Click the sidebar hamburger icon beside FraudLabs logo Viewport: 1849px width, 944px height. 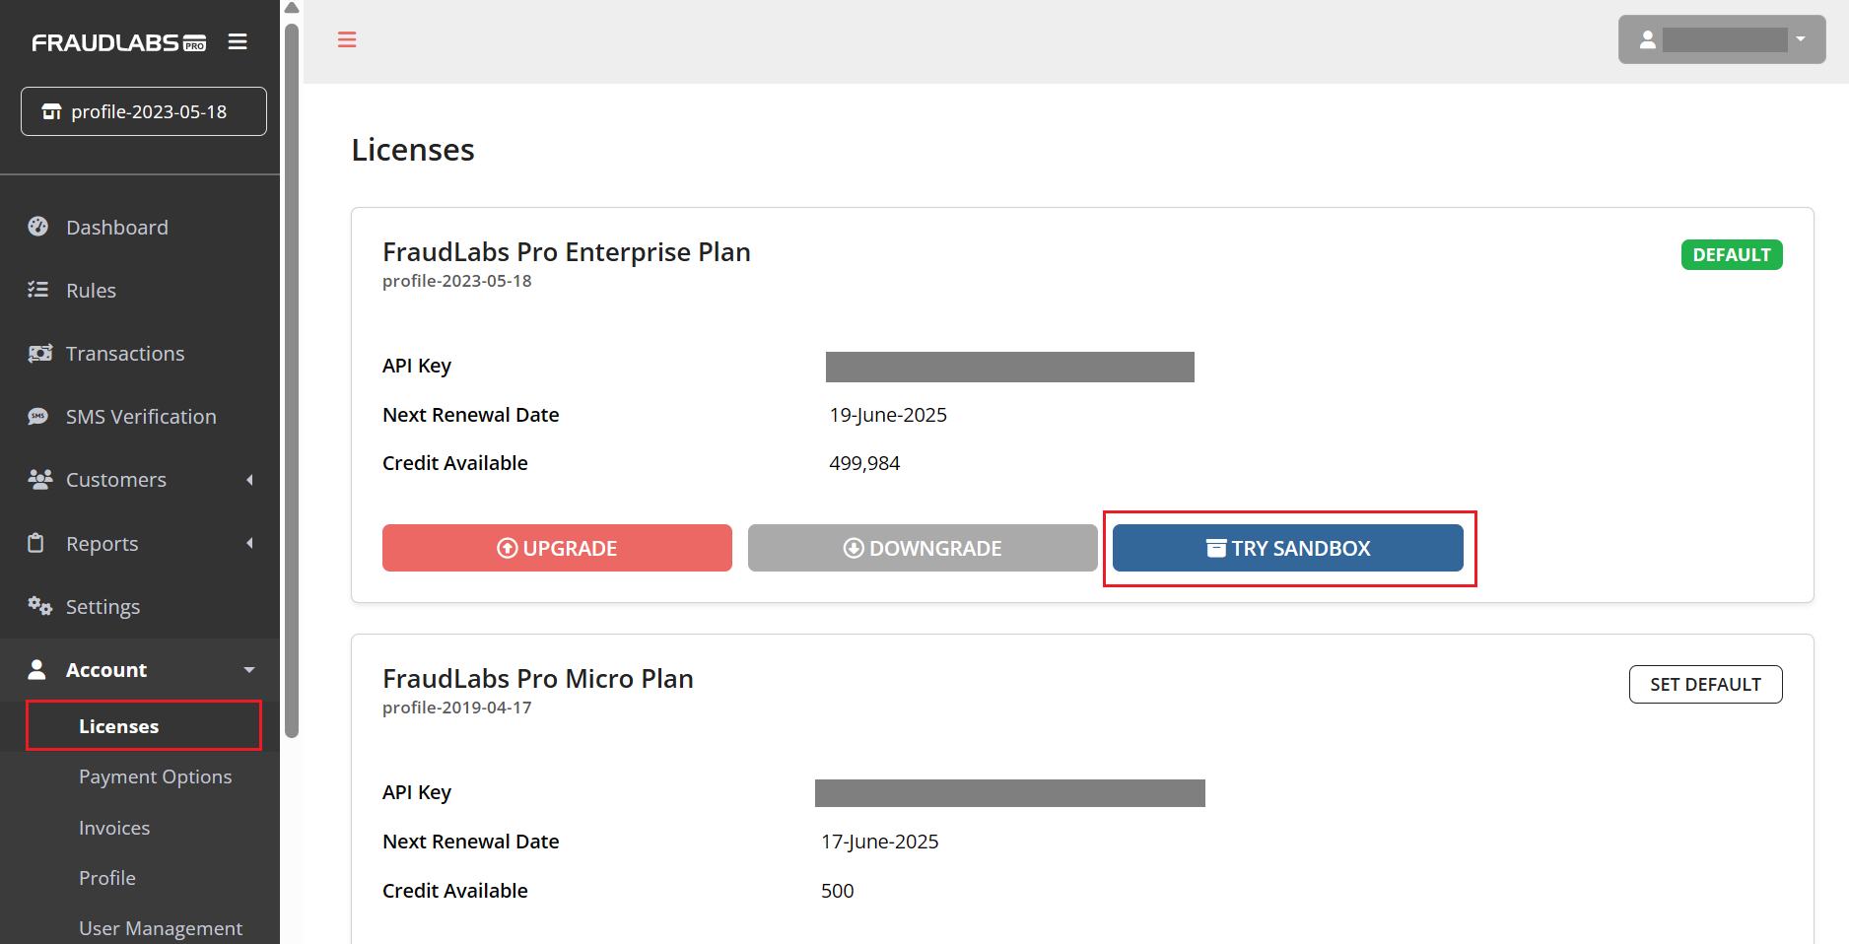pos(238,42)
